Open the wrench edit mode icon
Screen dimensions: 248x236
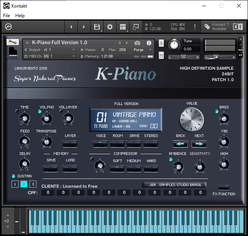click(x=13, y=42)
